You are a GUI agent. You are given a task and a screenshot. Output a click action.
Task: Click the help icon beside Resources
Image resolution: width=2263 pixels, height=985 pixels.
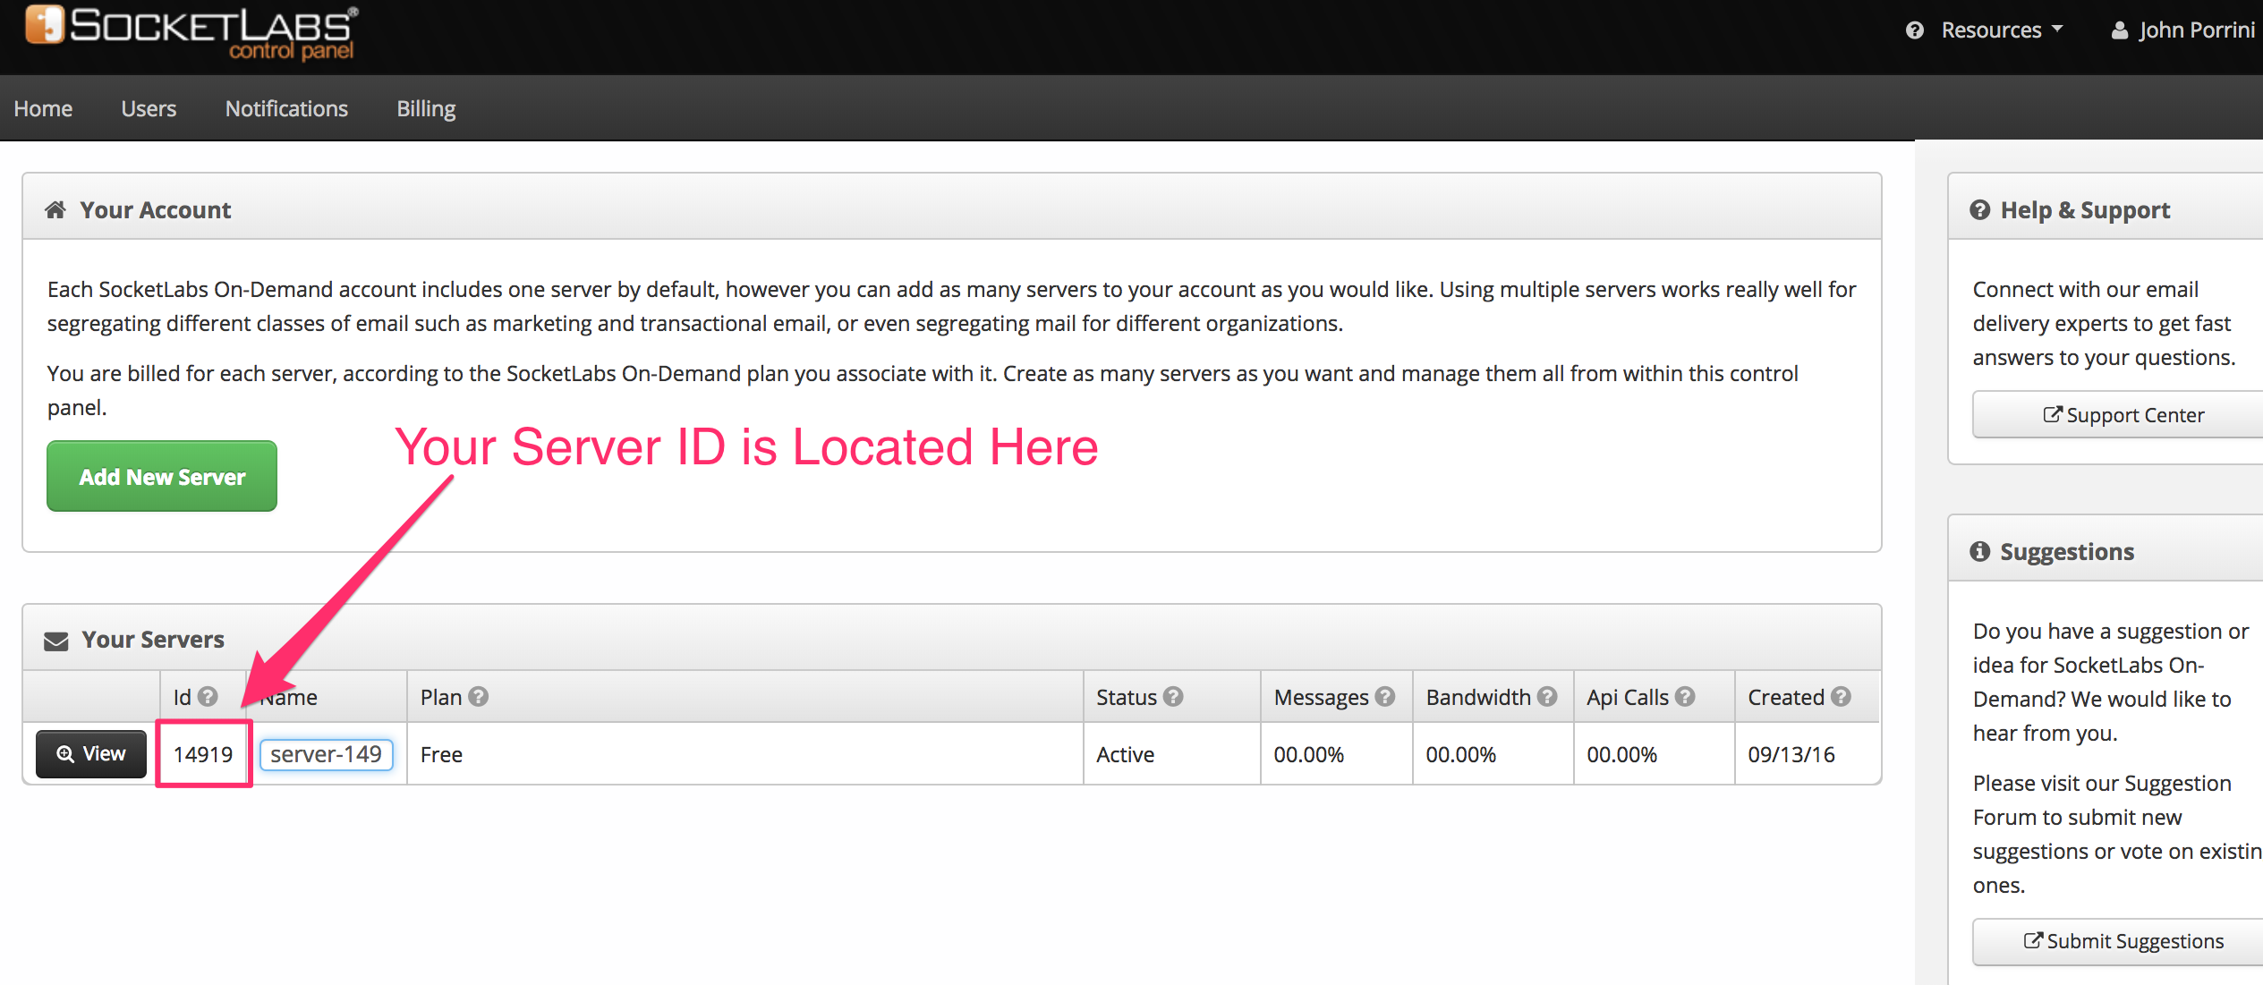click(1915, 30)
